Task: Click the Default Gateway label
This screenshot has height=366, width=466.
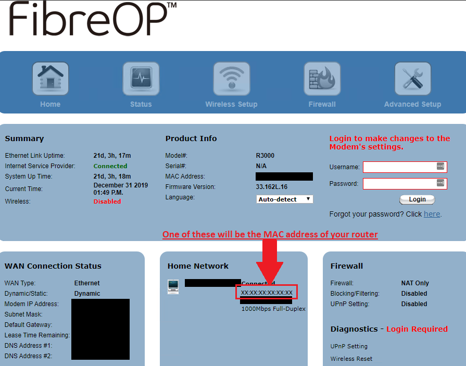Action: [x=28, y=325]
